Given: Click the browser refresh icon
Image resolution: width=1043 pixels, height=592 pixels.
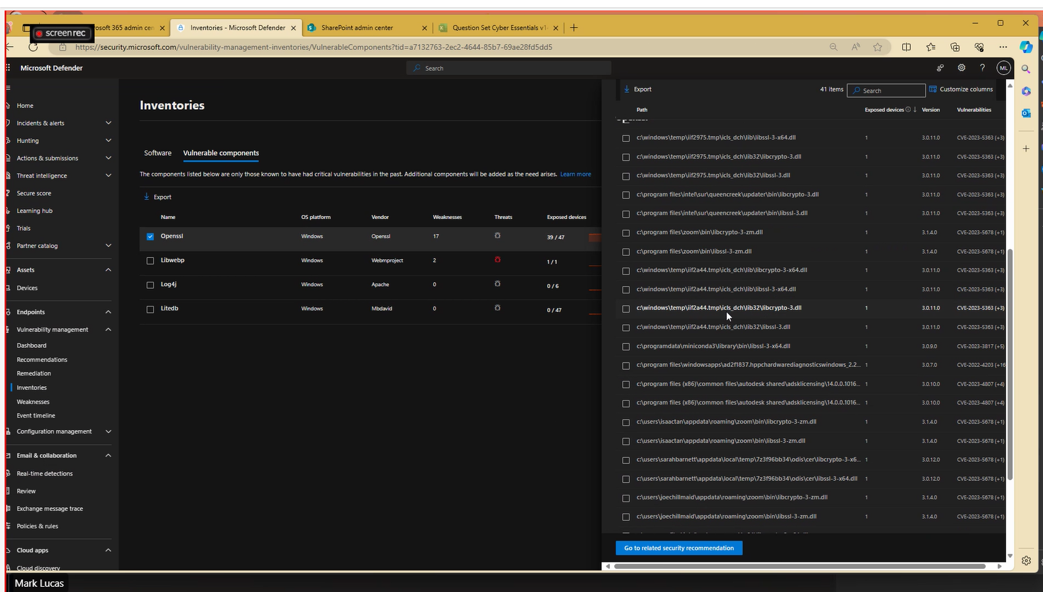Looking at the screenshot, I should tap(33, 47).
